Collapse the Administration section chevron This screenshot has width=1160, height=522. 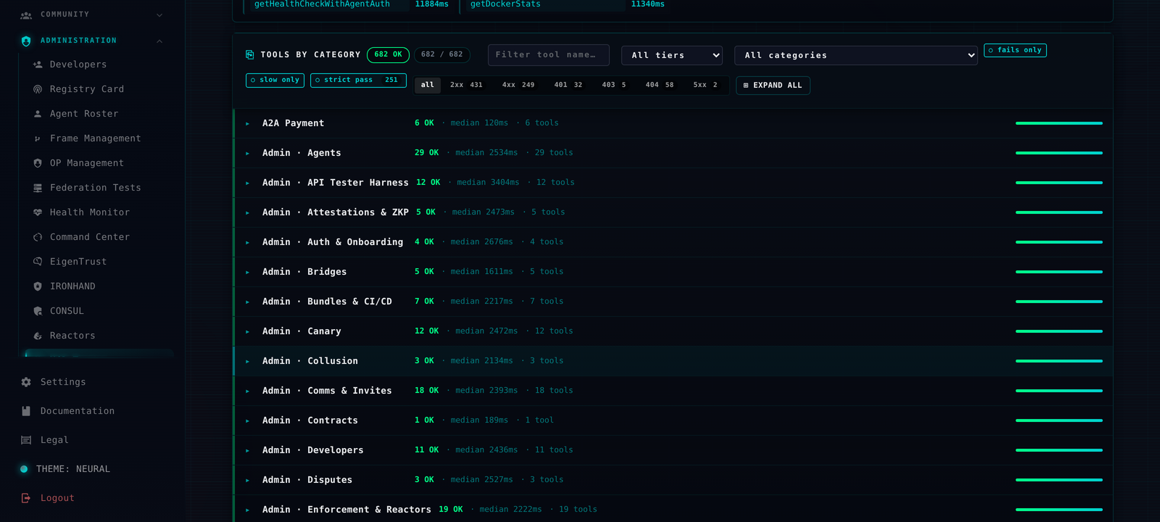(x=159, y=41)
